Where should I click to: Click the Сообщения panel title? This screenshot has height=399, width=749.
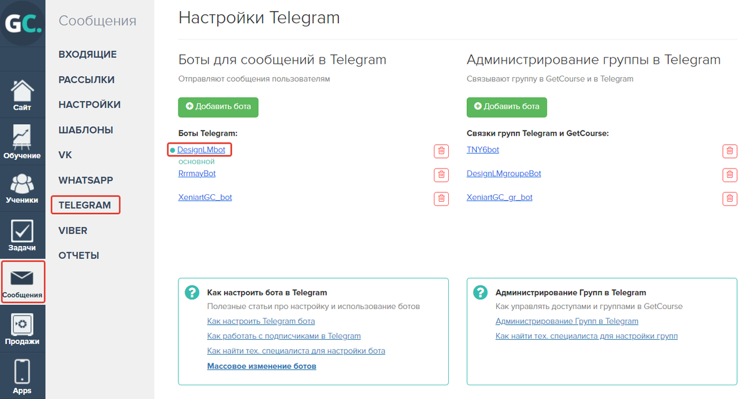(97, 21)
